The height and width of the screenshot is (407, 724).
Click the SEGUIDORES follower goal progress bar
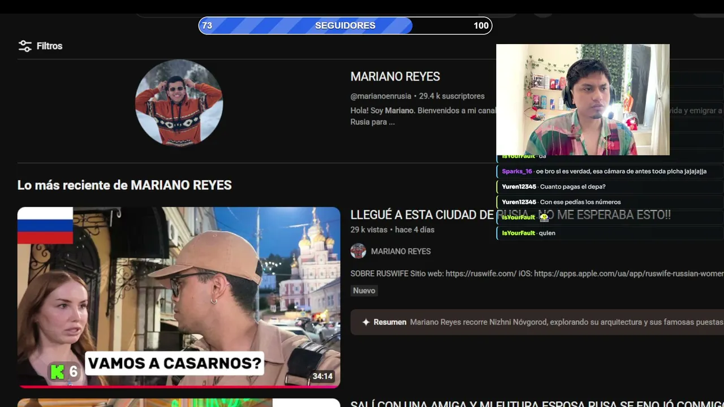pyautogui.click(x=345, y=25)
